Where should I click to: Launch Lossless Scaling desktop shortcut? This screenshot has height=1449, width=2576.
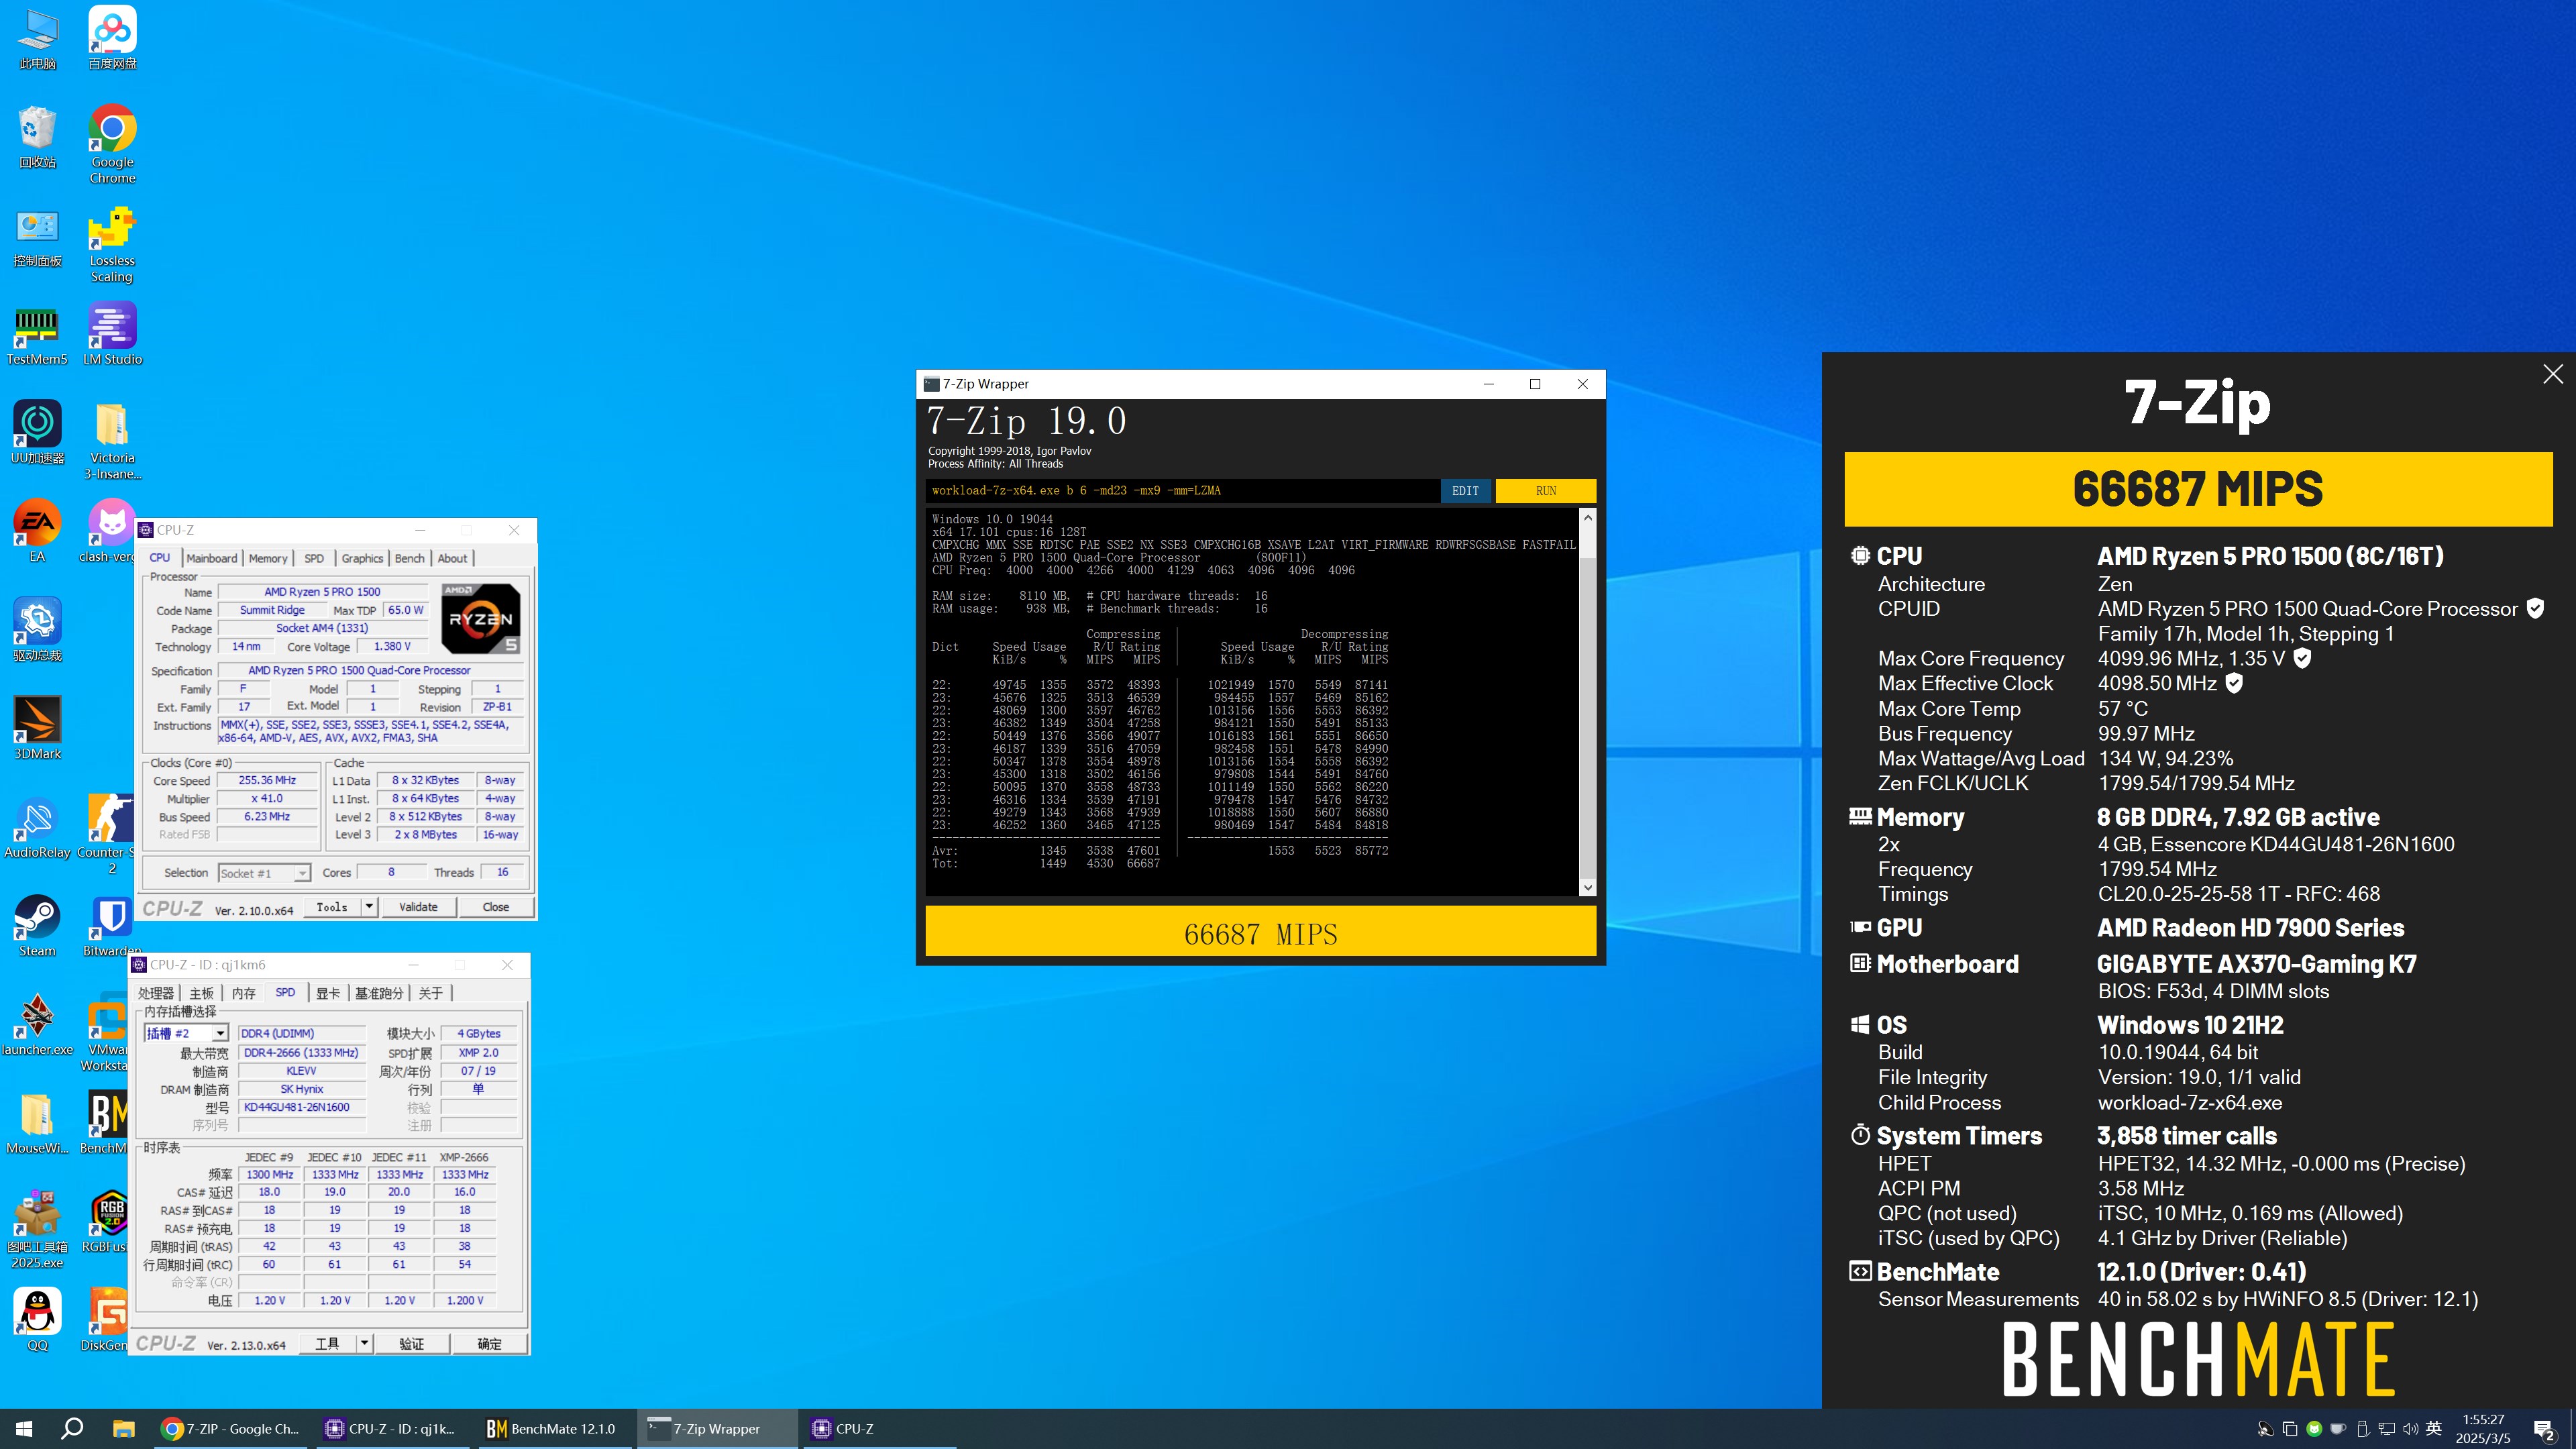[x=112, y=244]
